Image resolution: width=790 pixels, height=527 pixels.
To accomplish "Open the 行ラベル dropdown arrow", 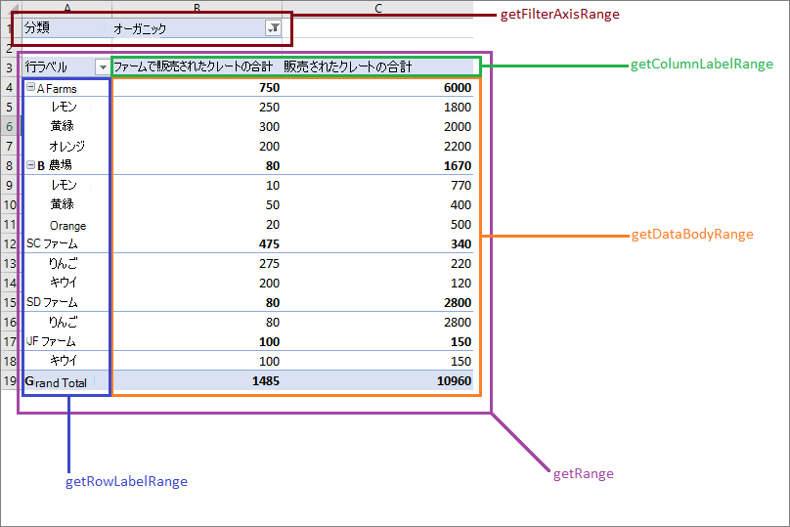I will [x=103, y=67].
